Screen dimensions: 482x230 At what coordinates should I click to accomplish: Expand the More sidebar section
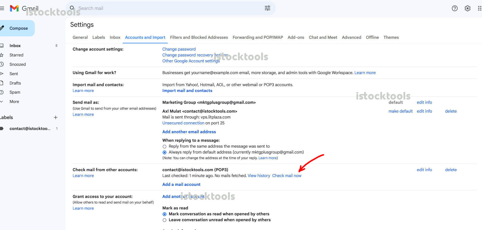(14, 102)
